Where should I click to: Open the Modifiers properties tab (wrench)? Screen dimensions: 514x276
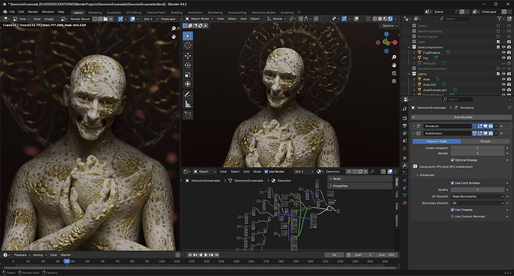coord(404,165)
